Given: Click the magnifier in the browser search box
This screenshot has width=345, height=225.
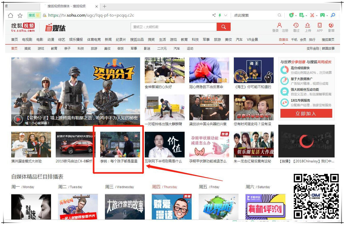Looking at the screenshot, I should [x=279, y=15].
